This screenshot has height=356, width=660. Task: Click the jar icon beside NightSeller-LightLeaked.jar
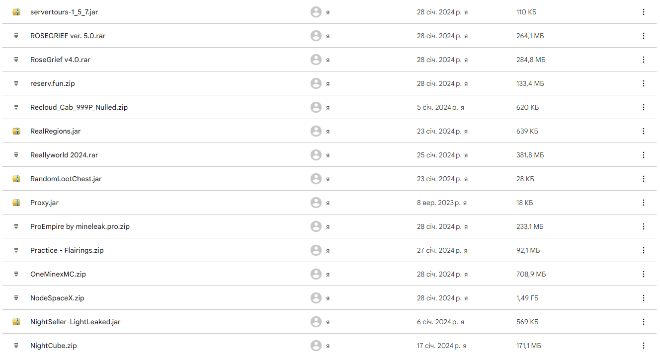[16, 322]
